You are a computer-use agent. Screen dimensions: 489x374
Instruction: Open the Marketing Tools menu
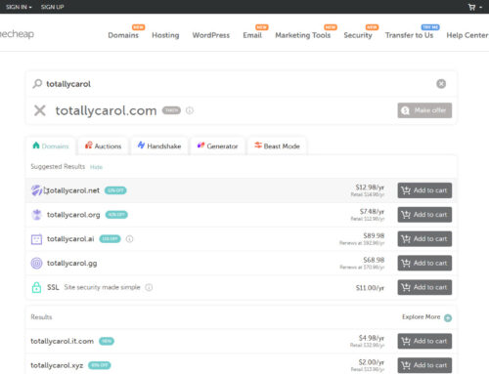click(x=303, y=35)
